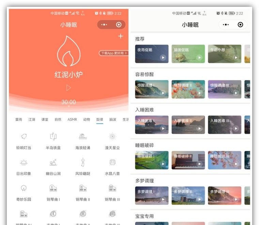Switch to the ASMR tab
Viewport: 259px width, 225px height.
[x=72, y=119]
